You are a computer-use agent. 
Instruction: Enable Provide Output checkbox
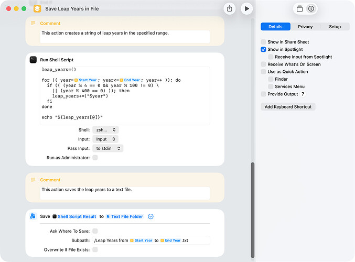coord(263,94)
